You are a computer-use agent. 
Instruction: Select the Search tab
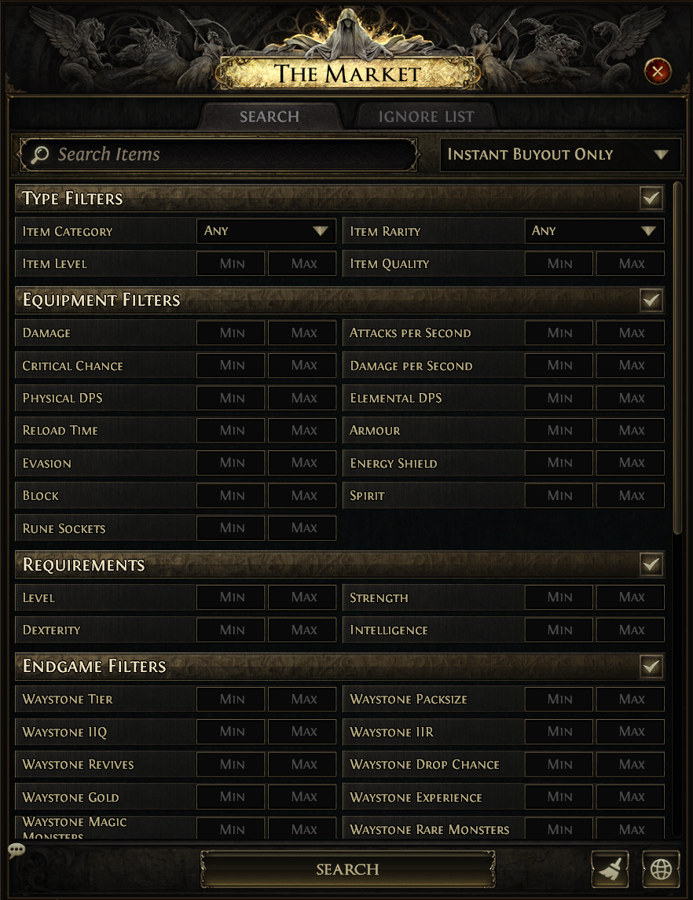pos(269,117)
